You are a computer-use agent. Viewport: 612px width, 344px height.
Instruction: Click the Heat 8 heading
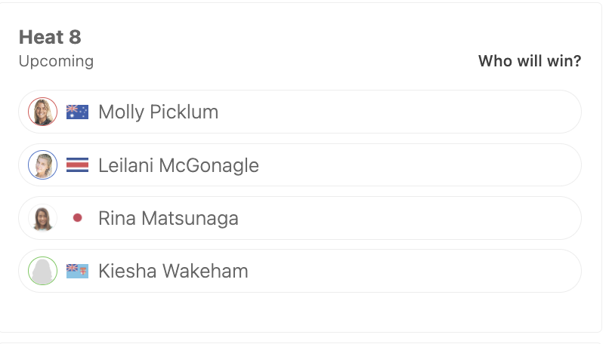[x=50, y=38]
